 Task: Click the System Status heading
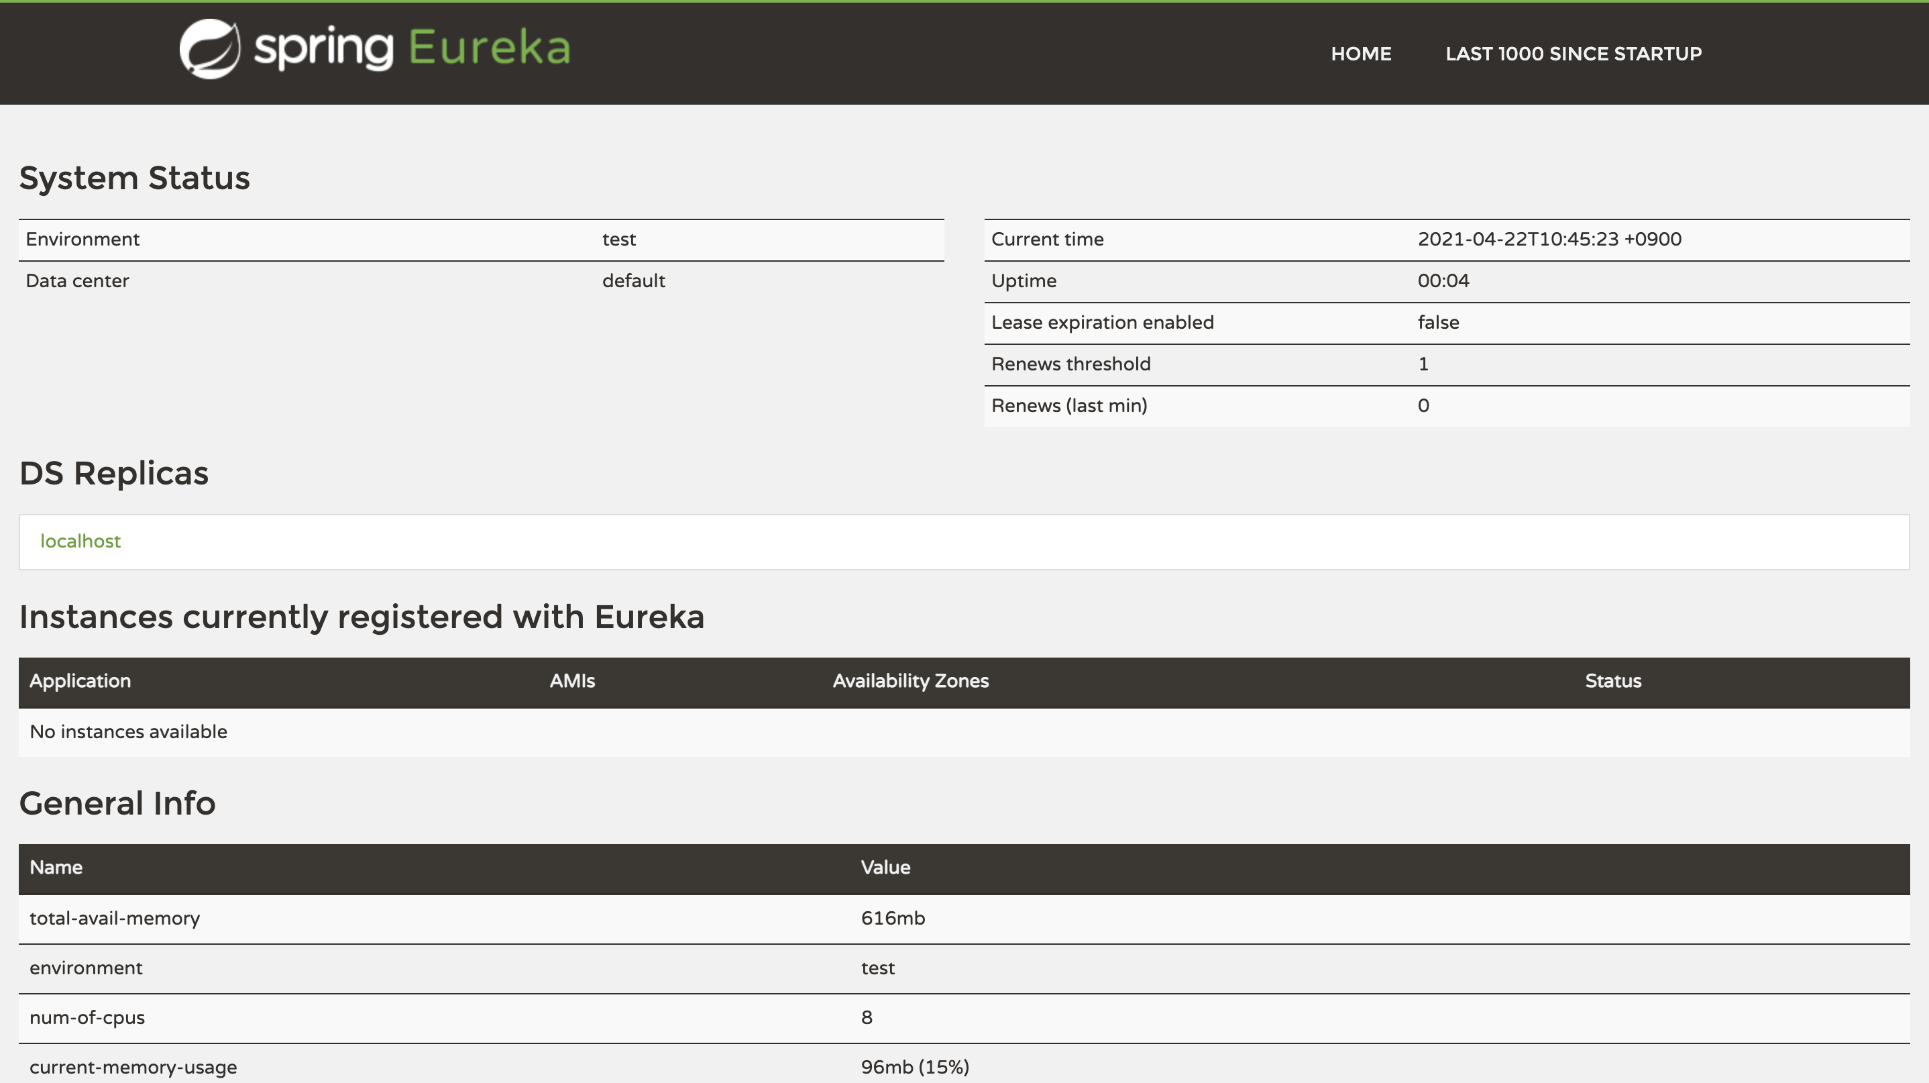[x=134, y=178]
